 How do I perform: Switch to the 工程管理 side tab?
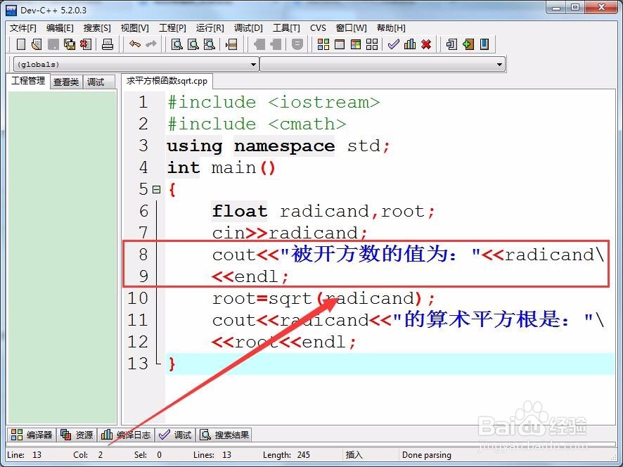(28, 81)
